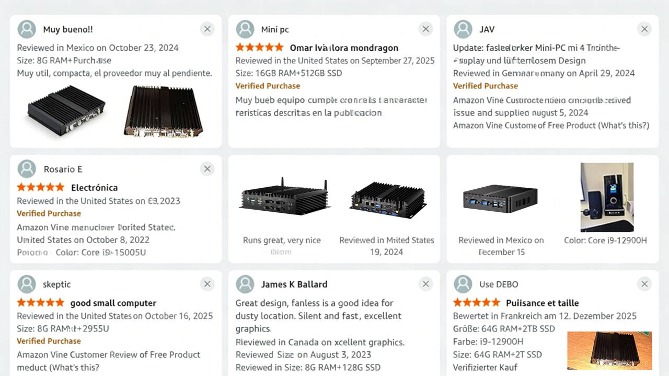Close the JAV review card

pyautogui.click(x=644, y=29)
